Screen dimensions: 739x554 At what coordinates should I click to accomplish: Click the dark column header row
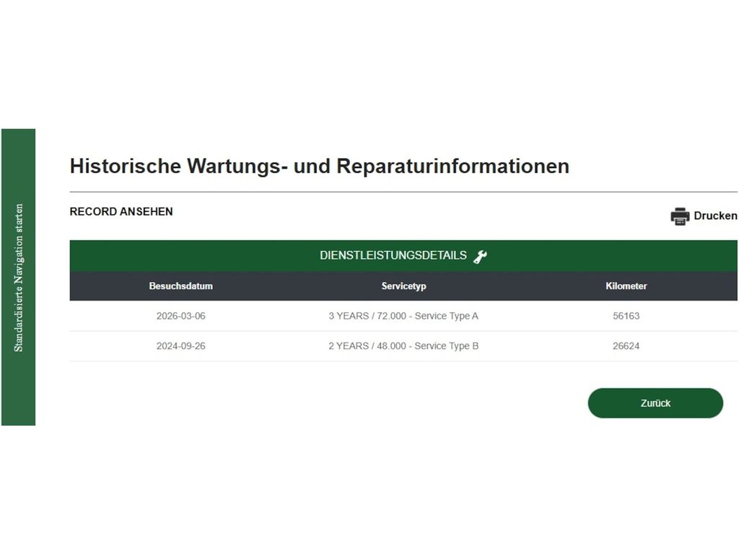point(403,286)
